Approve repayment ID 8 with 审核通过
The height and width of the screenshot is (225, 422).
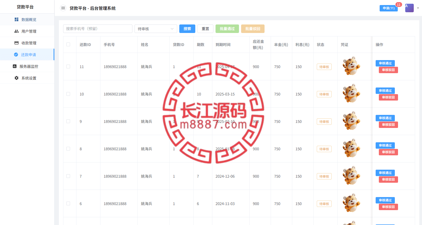385,145
